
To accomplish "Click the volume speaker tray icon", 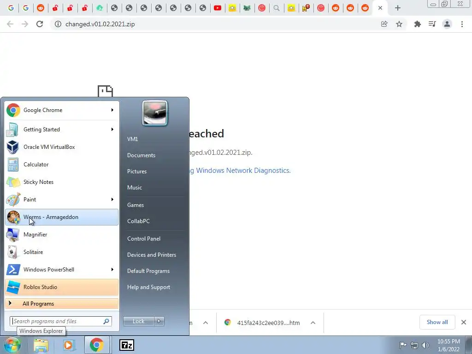I will [x=425, y=345].
